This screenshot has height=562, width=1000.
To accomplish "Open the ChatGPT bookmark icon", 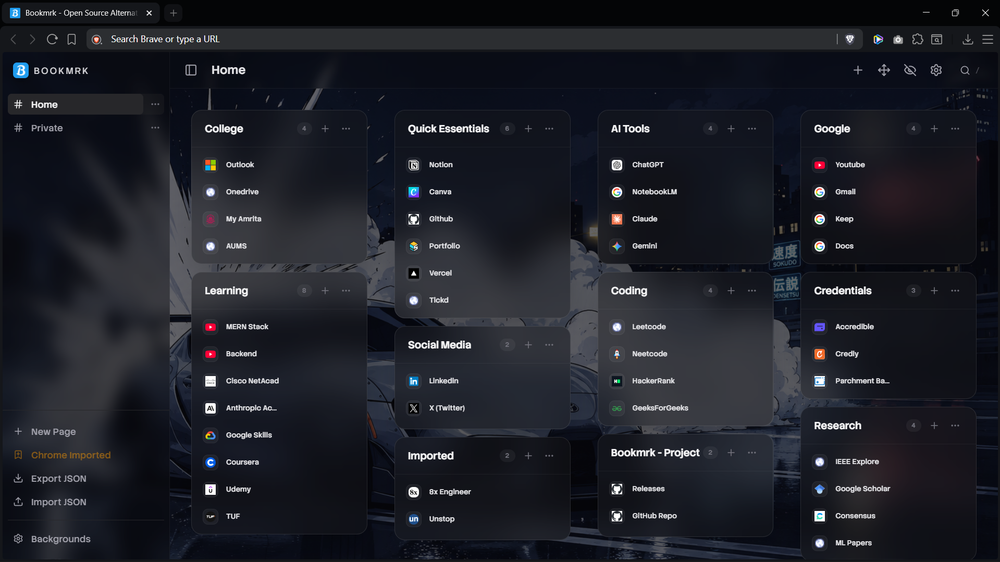I will [x=617, y=165].
